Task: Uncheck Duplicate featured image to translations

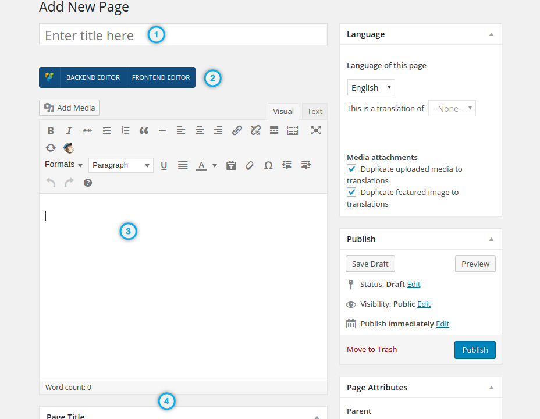Action: [351, 192]
